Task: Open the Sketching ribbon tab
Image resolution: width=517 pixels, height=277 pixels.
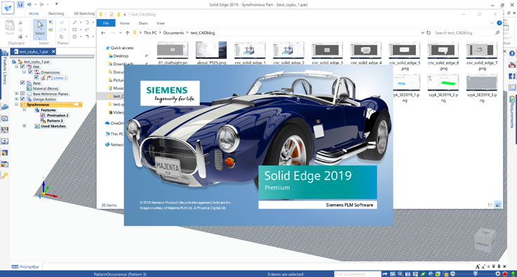Action: 56,13
